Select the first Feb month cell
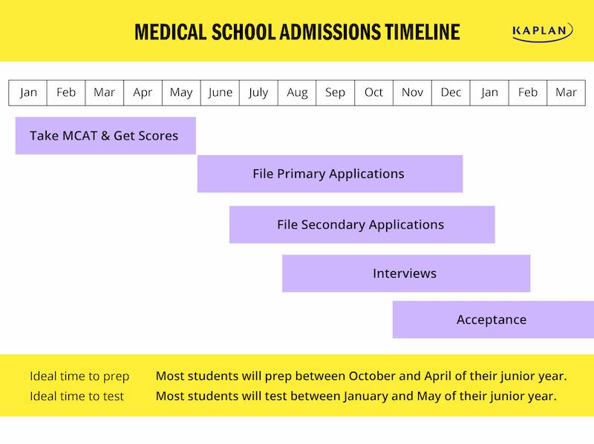The width and height of the screenshot is (594, 444). (66, 93)
